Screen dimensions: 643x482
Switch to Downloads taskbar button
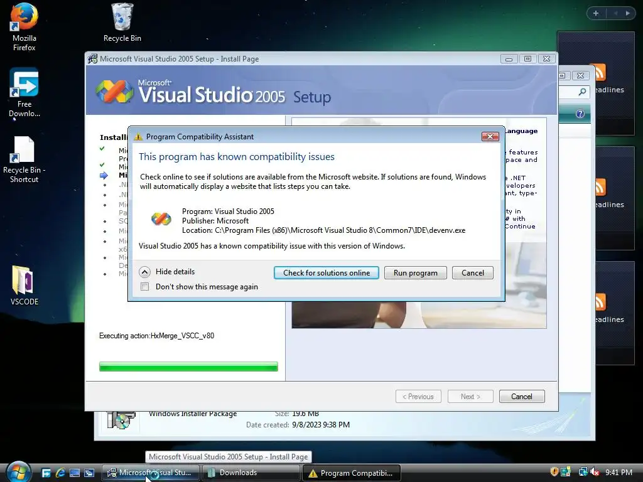pyautogui.click(x=251, y=473)
